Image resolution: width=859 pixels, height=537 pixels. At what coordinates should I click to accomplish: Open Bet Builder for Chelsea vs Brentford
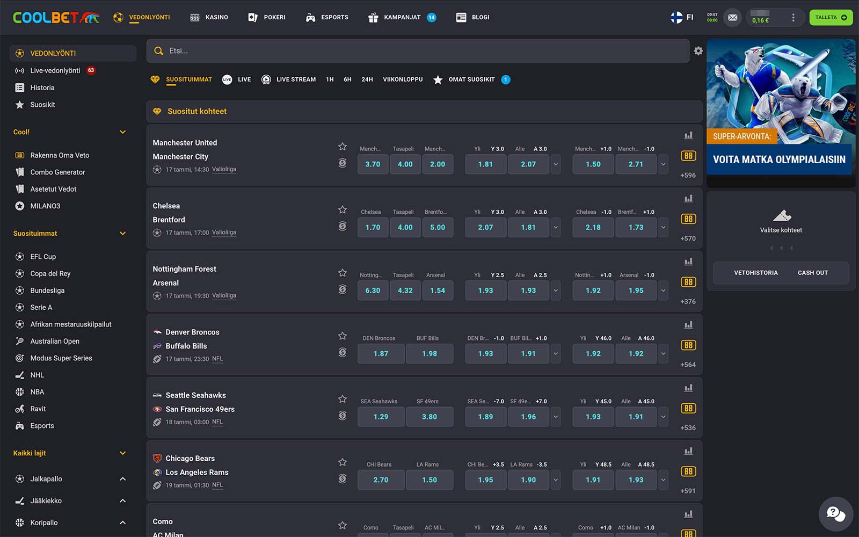[688, 219]
